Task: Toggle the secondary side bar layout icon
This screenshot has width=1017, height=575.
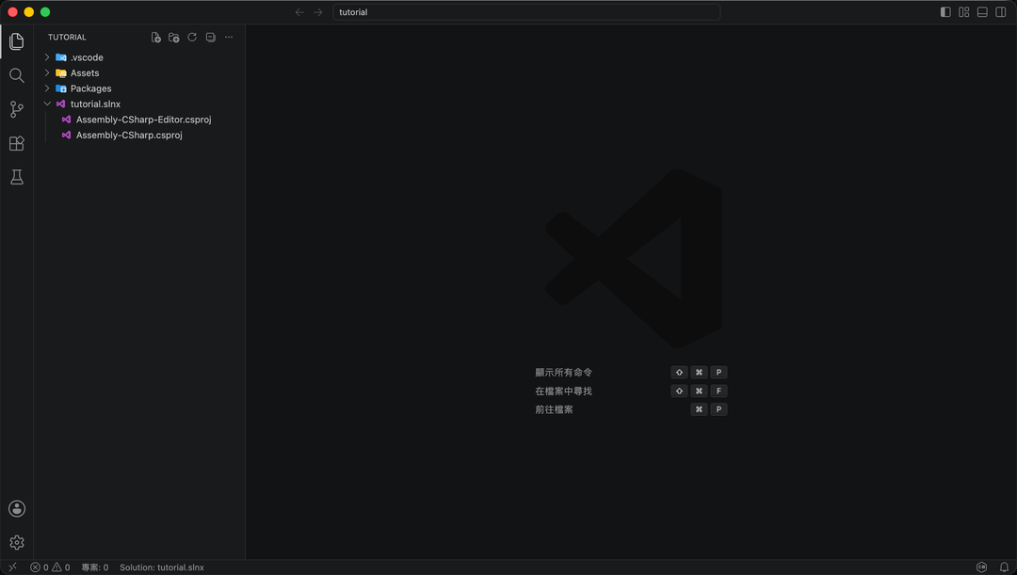Action: coord(1001,12)
